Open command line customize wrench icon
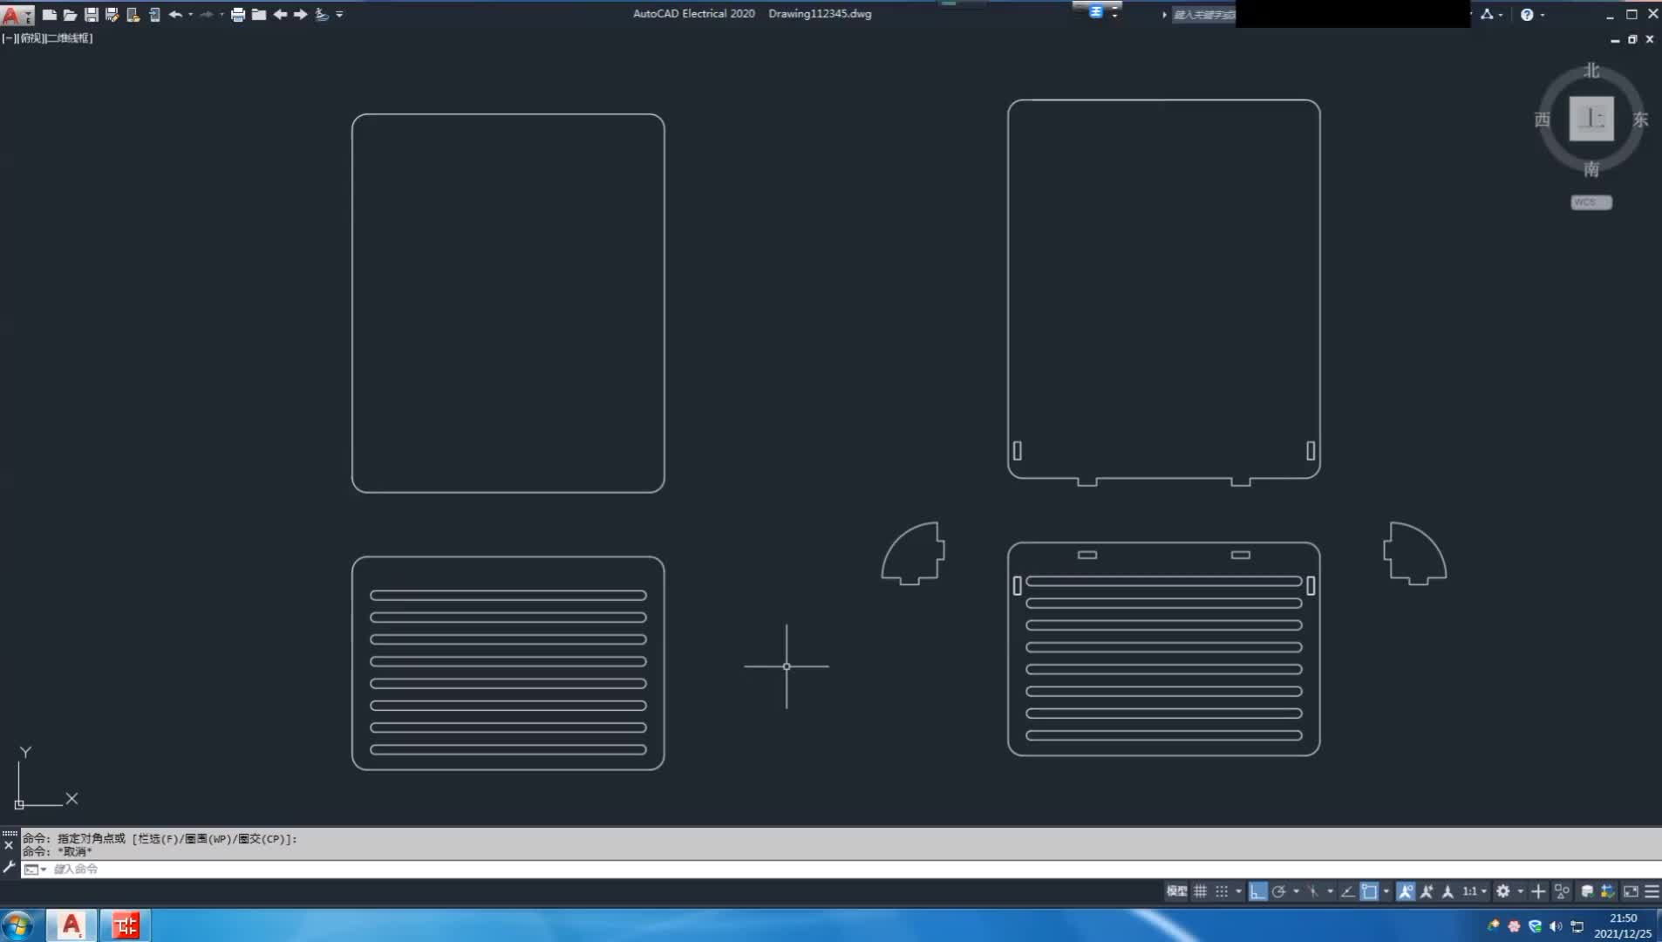 tap(9, 867)
